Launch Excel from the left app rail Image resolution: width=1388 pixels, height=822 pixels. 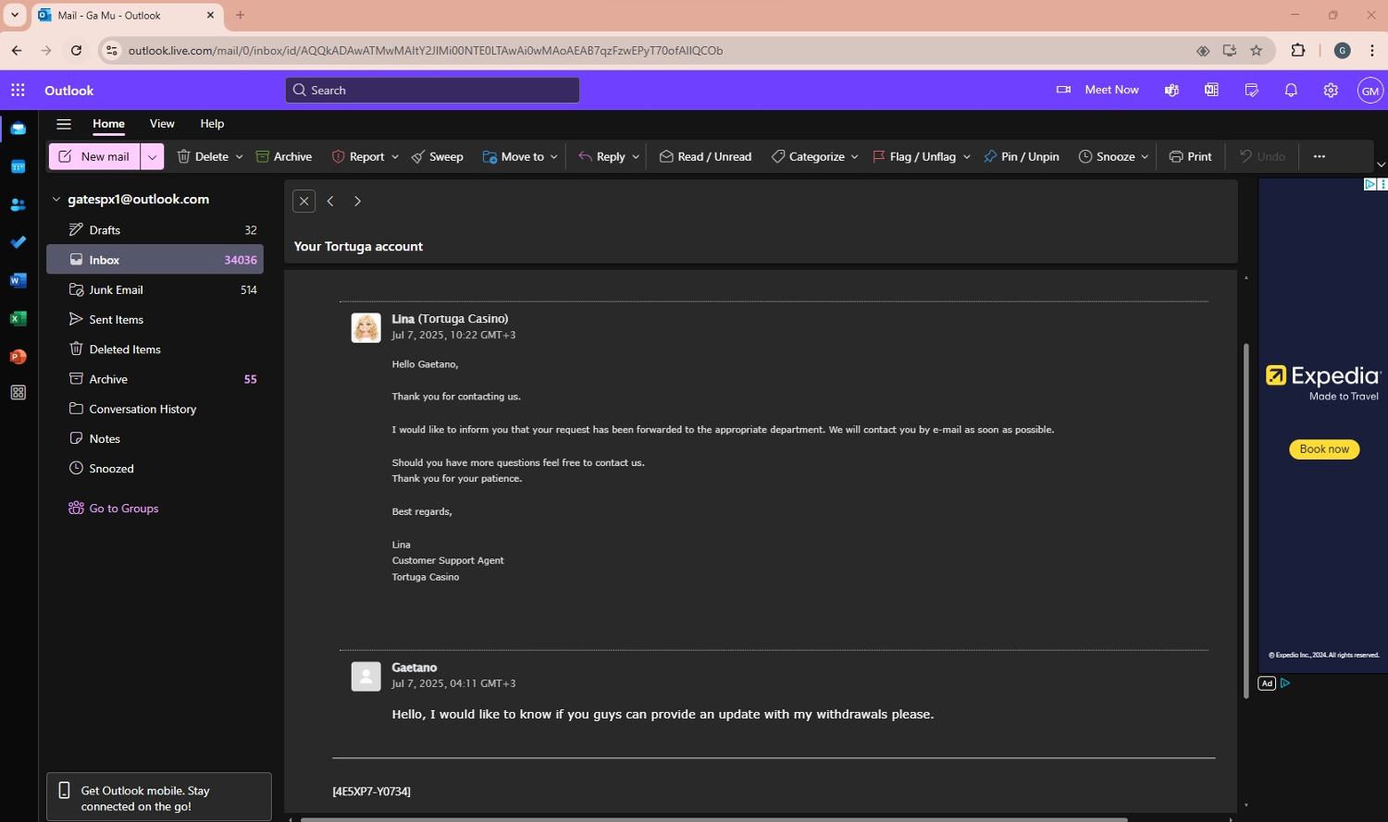click(x=18, y=318)
